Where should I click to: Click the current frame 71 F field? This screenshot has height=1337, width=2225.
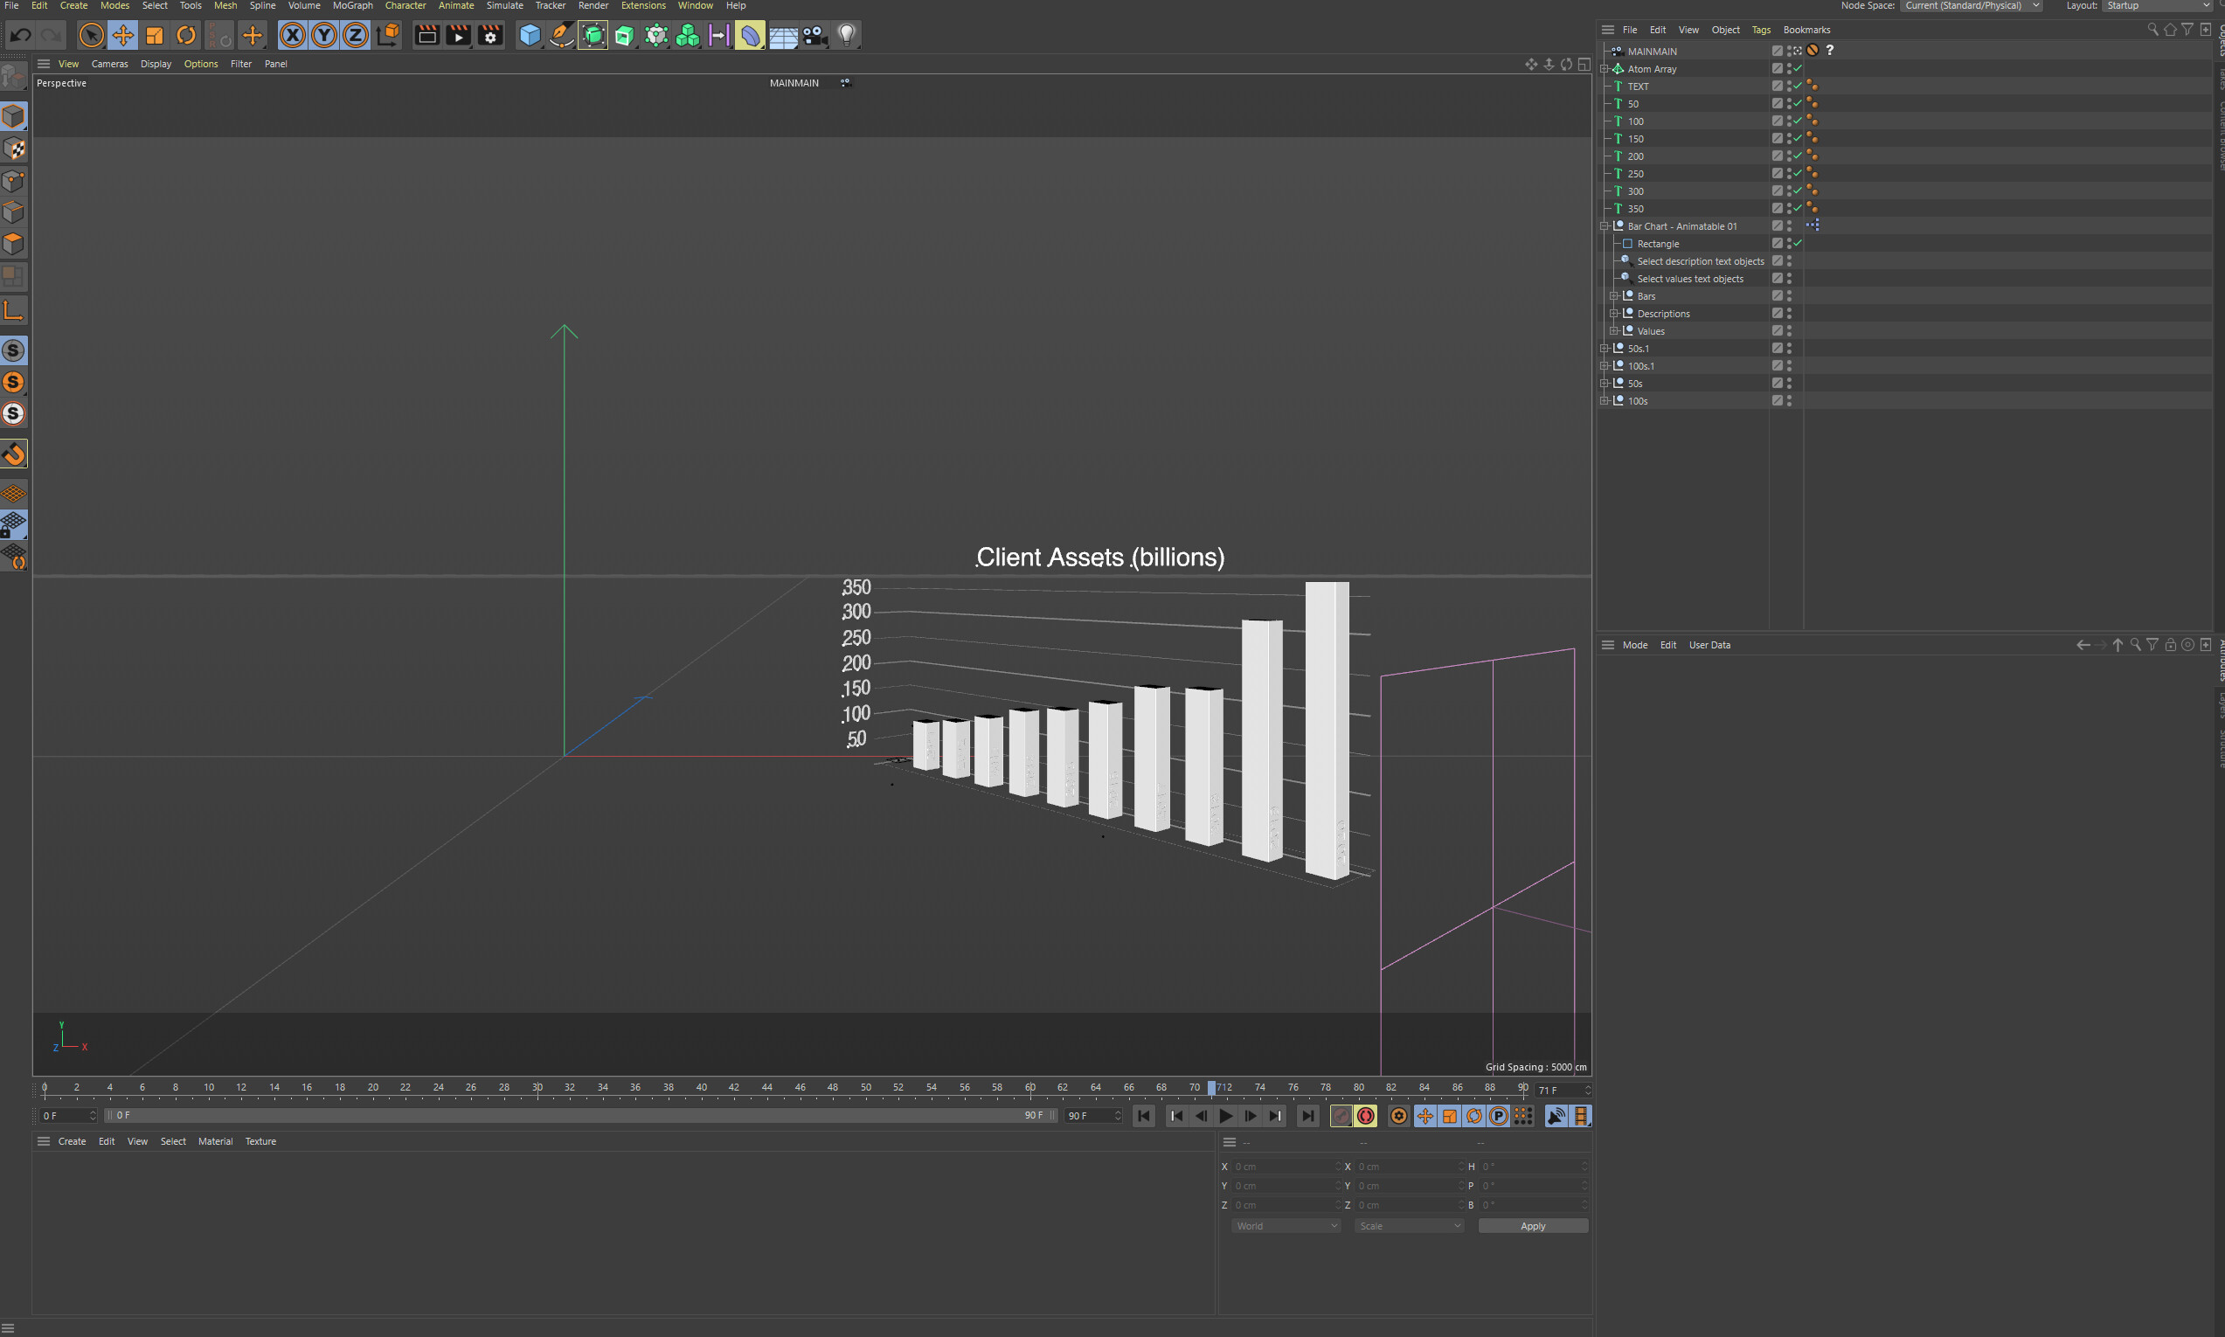1563,1091
